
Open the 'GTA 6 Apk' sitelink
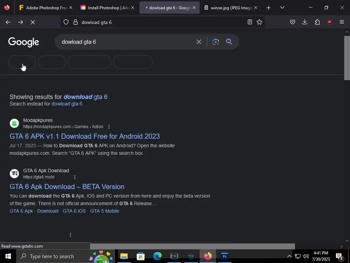[21, 211]
